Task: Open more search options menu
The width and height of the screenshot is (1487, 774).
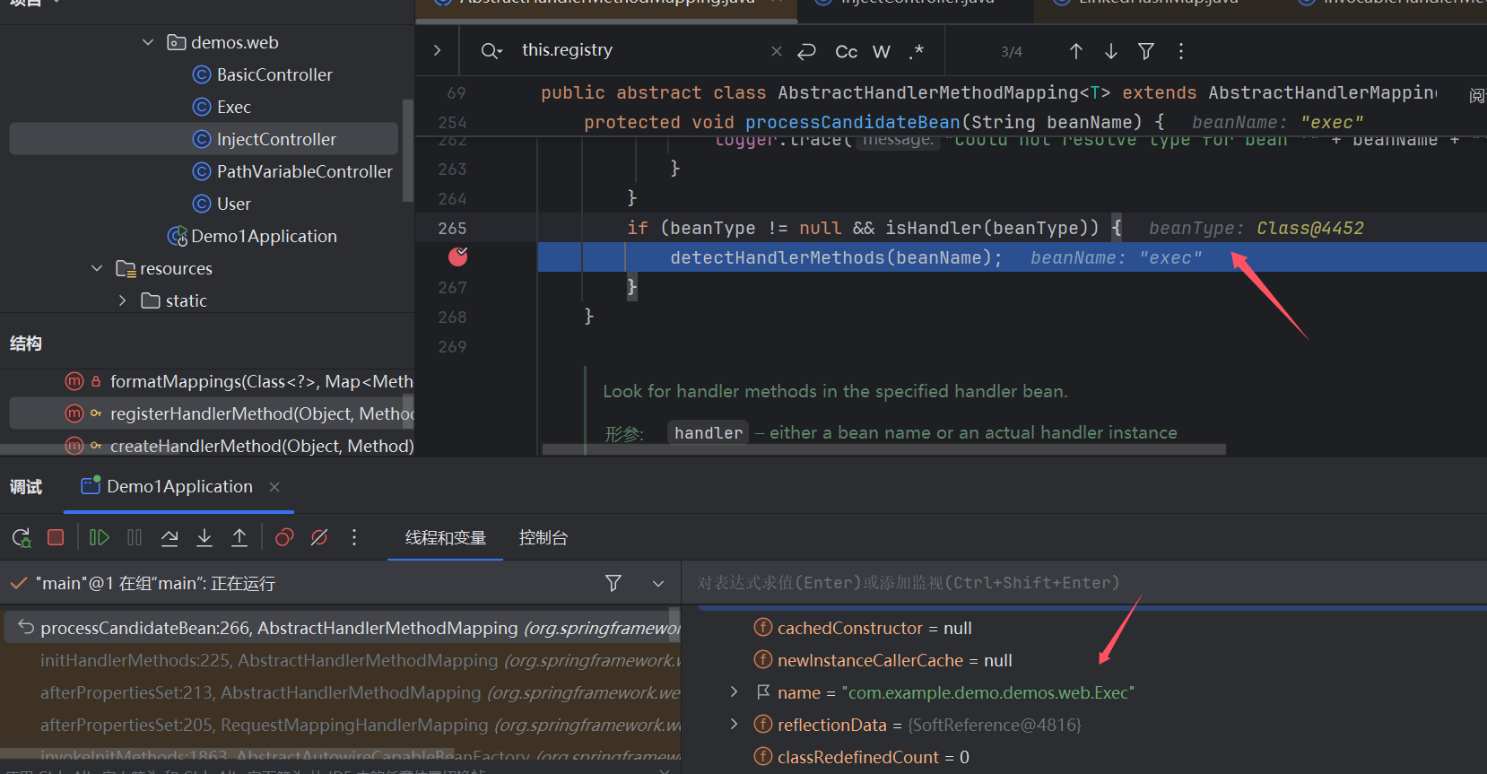Action: pos(1181,51)
